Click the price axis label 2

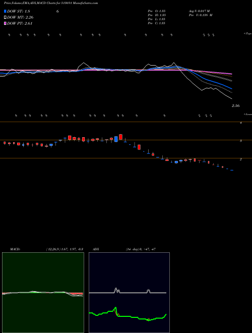pyautogui.click(x=241, y=159)
